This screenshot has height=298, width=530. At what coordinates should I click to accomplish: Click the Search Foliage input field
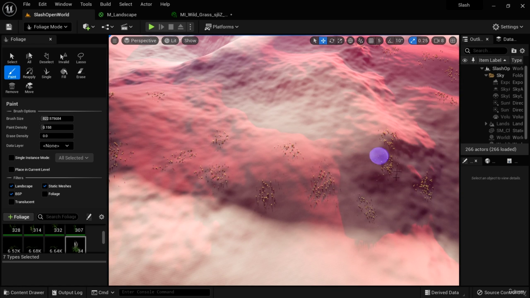pyautogui.click(x=58, y=217)
